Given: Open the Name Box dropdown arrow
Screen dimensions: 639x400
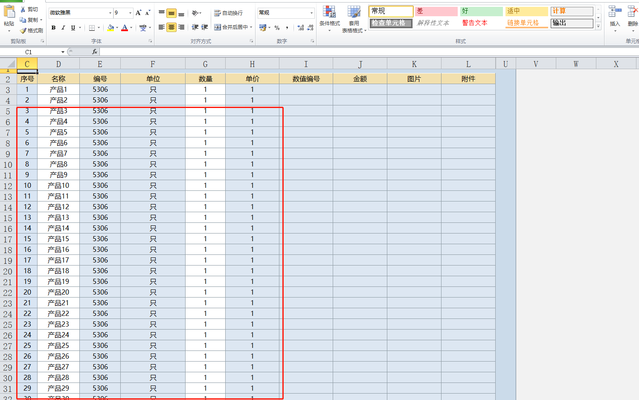Looking at the screenshot, I should (x=63, y=52).
